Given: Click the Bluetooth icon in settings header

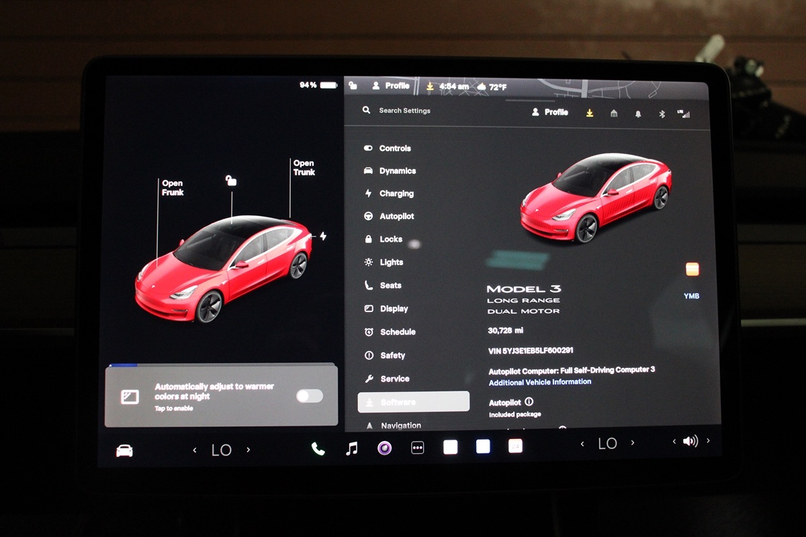Looking at the screenshot, I should (x=661, y=114).
